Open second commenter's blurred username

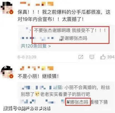37,68
